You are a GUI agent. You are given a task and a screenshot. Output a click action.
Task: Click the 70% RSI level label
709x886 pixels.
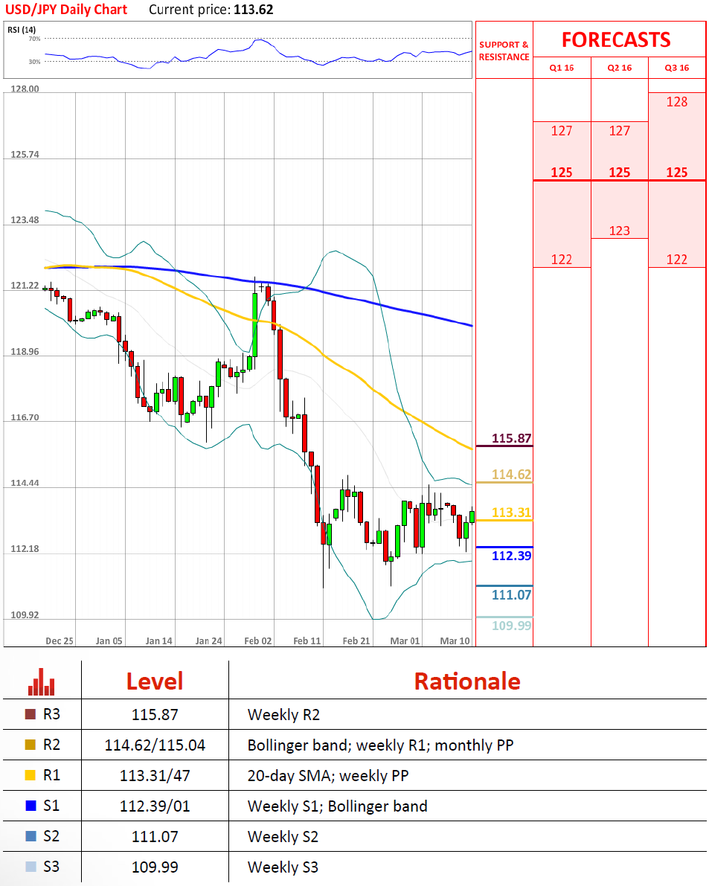[34, 39]
